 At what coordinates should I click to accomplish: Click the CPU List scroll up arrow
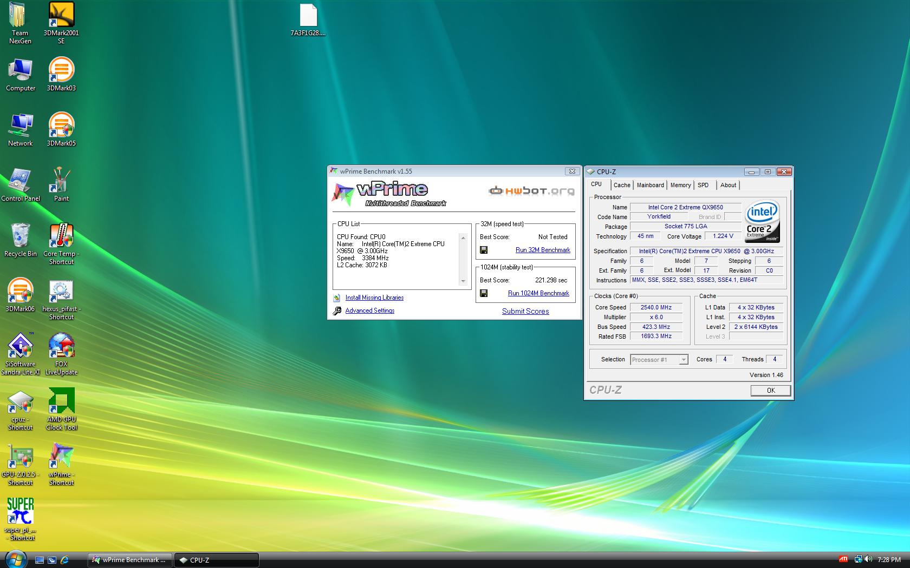click(463, 237)
